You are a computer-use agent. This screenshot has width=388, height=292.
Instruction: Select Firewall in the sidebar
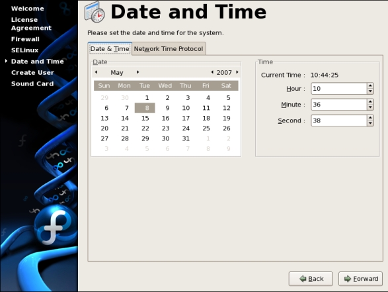(x=25, y=39)
